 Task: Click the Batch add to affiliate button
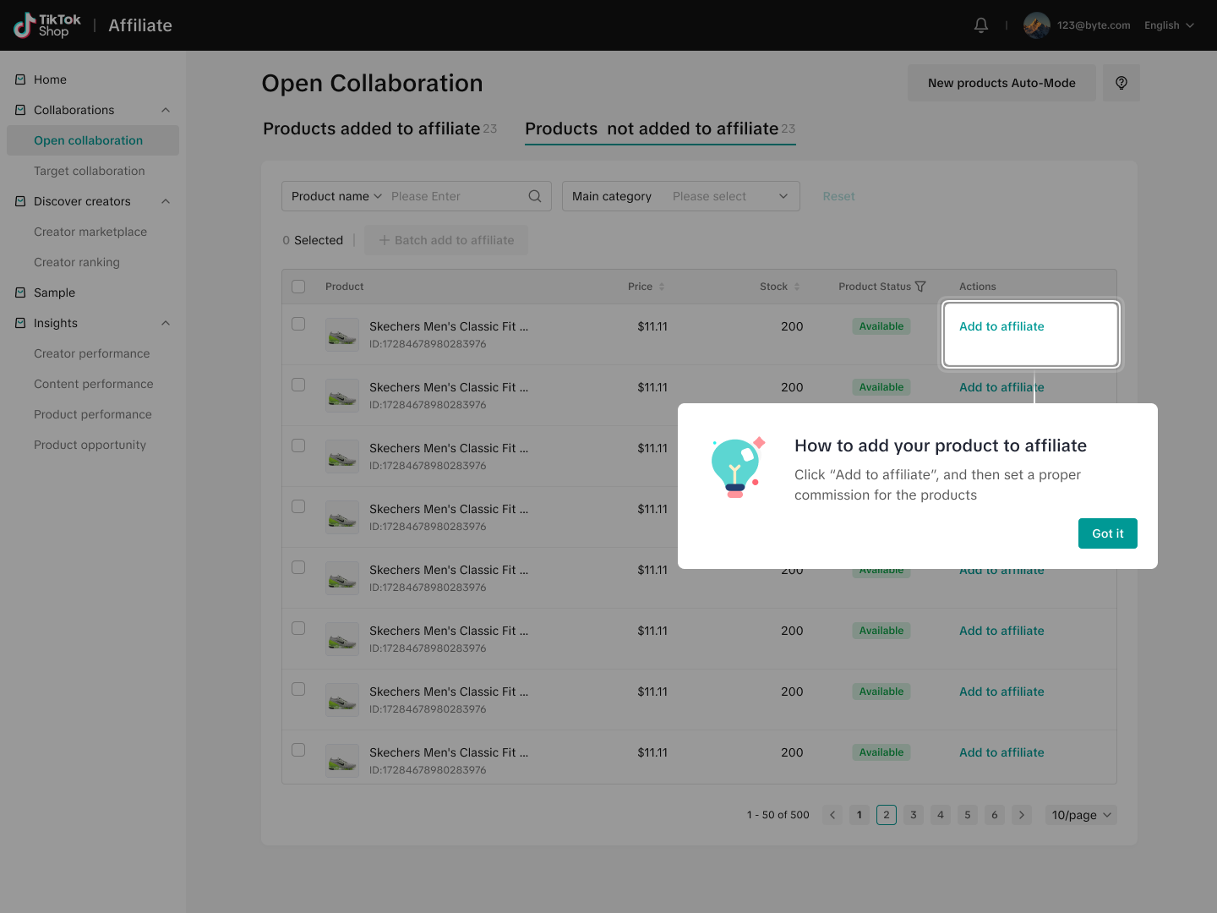point(446,240)
